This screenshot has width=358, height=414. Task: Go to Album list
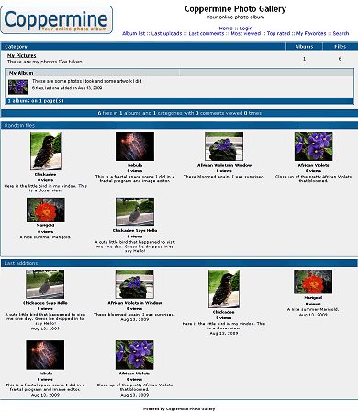point(133,33)
